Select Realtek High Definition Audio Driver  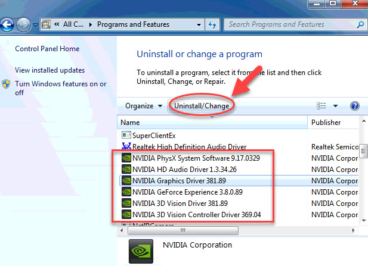190,147
